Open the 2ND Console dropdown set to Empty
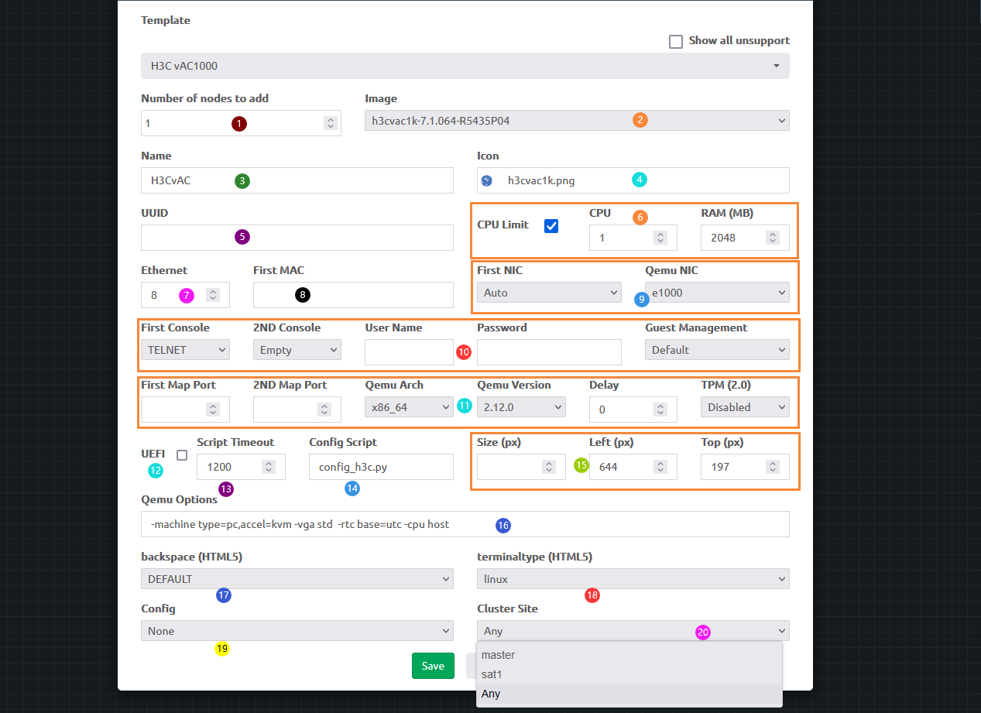The image size is (981, 713). pos(297,350)
